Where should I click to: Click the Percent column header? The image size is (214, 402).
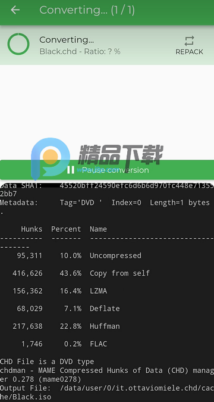point(66,229)
